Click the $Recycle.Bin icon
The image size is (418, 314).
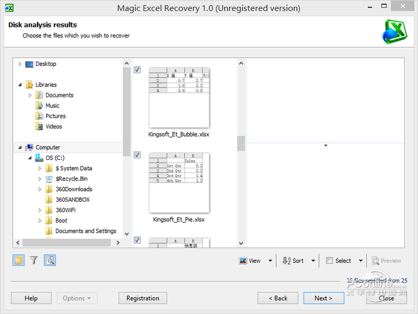pos(49,179)
